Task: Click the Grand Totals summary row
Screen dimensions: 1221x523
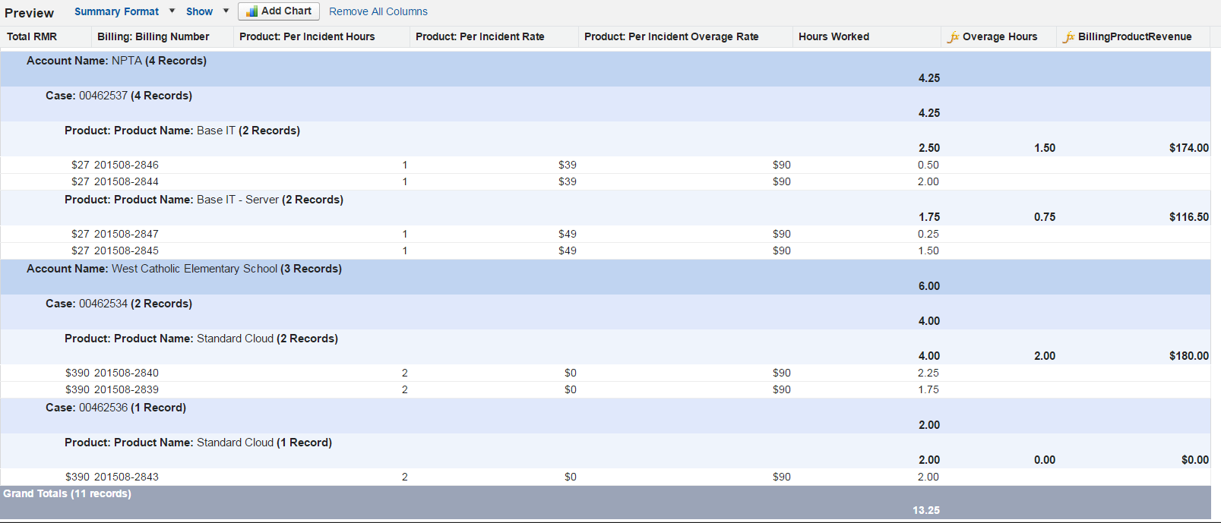Action: pyautogui.click(x=67, y=494)
